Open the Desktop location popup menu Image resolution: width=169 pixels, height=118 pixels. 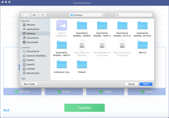[87, 15]
